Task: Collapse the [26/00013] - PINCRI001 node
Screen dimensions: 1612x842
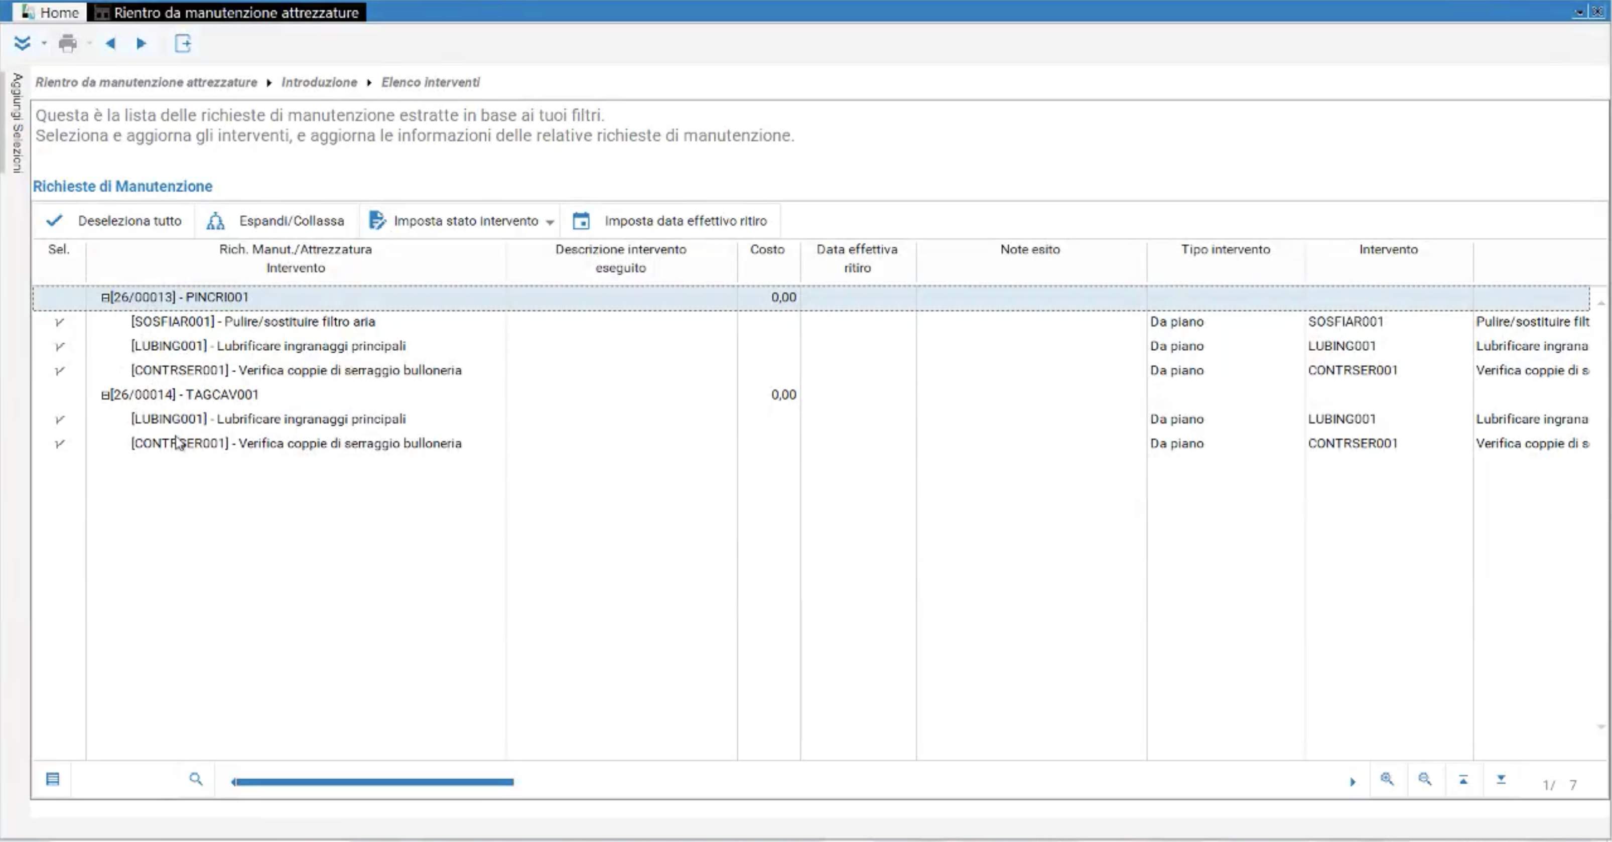Action: coord(105,298)
